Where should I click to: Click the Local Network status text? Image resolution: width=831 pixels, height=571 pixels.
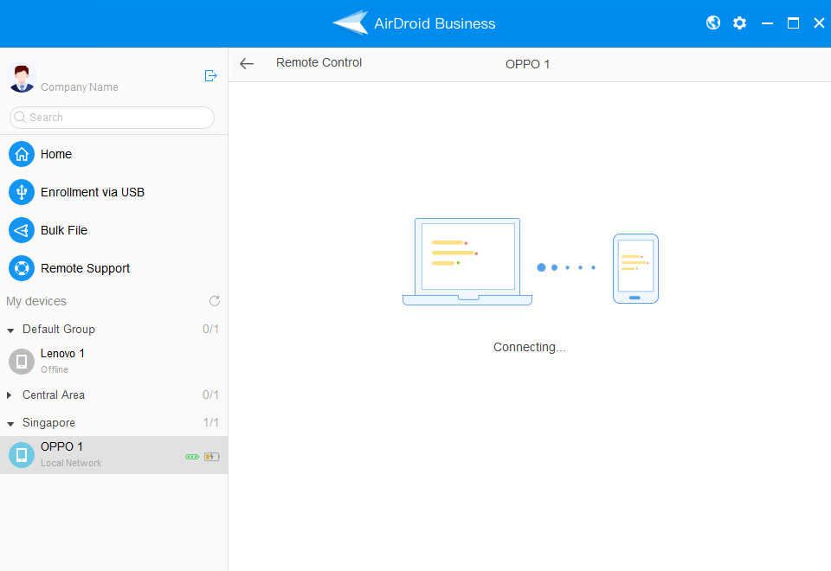tap(71, 463)
